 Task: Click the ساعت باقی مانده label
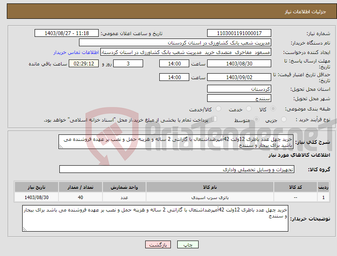48,64
